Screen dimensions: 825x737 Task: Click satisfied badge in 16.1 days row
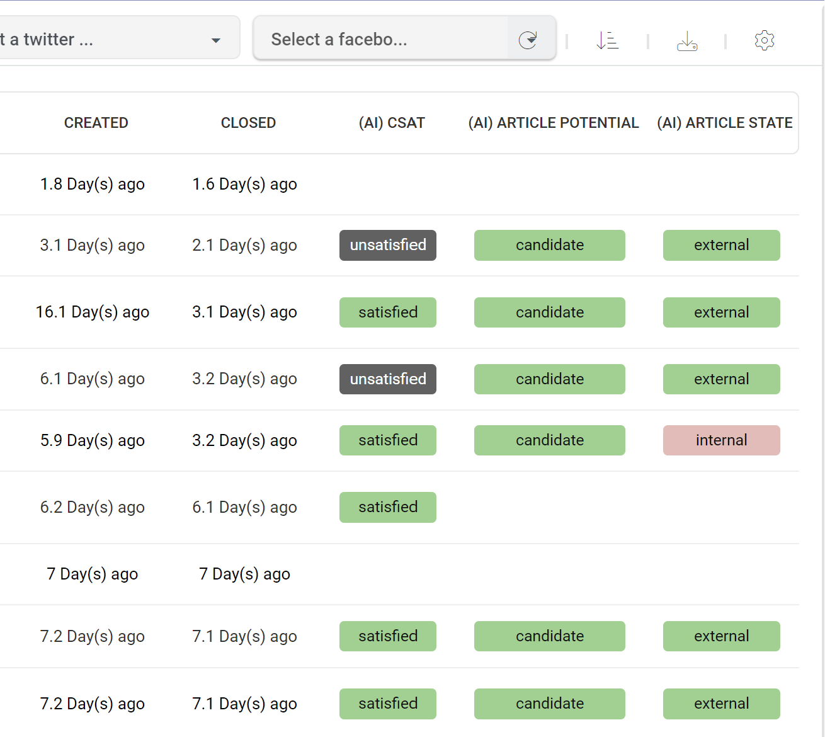point(388,312)
